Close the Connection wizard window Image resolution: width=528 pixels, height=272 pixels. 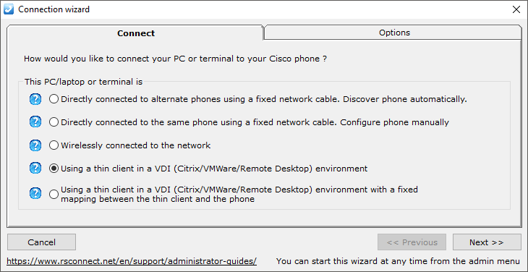point(516,9)
